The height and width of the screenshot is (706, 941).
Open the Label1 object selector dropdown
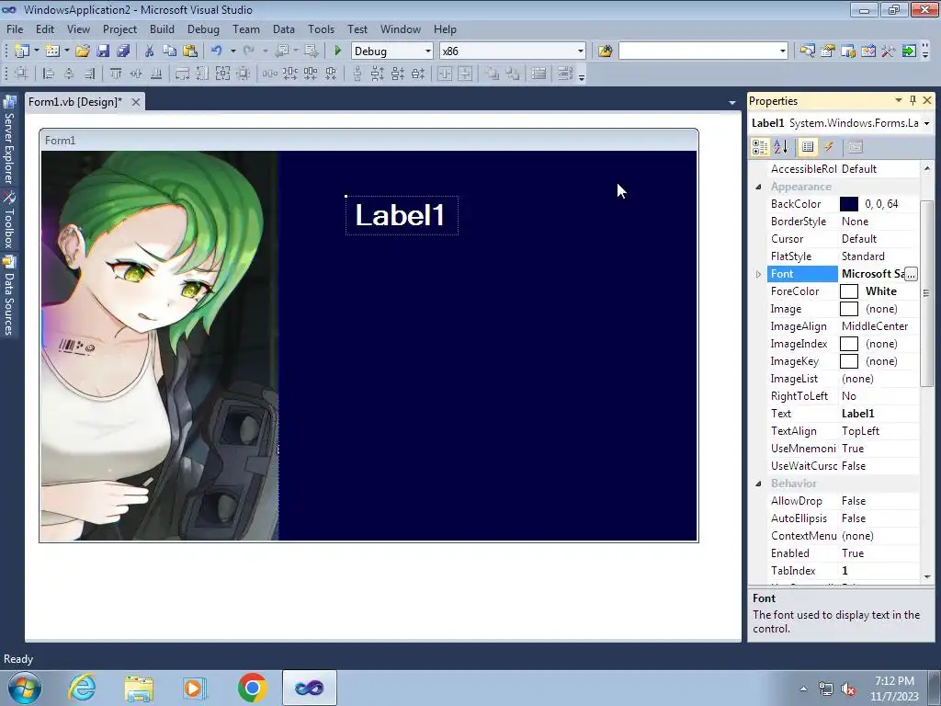point(926,123)
